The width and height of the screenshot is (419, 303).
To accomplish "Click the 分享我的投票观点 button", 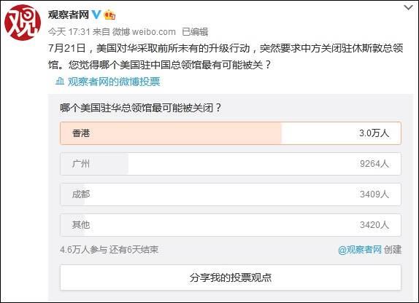I will pyautogui.click(x=231, y=278).
